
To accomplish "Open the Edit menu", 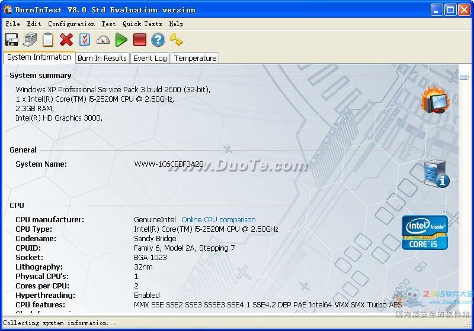I will coord(34,24).
